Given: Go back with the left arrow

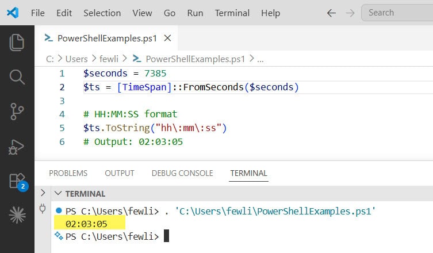Looking at the screenshot, I should click(x=331, y=13).
